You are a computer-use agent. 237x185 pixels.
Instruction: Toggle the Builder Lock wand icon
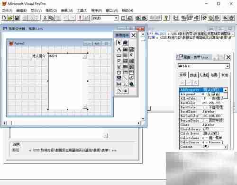119,91
